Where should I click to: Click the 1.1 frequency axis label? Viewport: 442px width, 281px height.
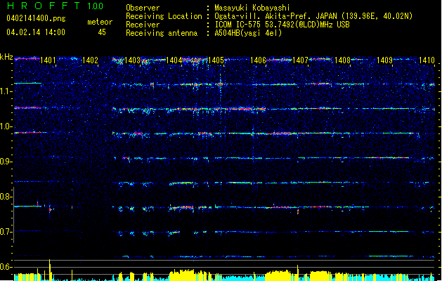click(6, 91)
